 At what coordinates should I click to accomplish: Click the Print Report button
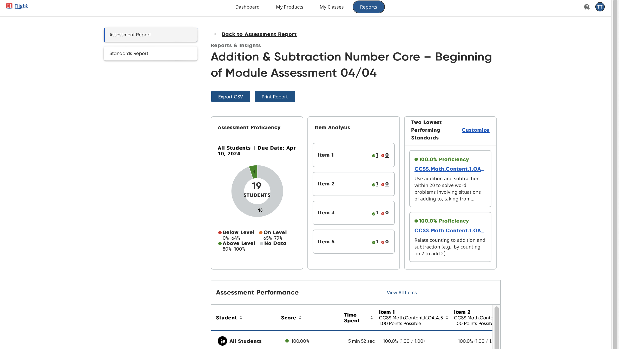(x=274, y=97)
